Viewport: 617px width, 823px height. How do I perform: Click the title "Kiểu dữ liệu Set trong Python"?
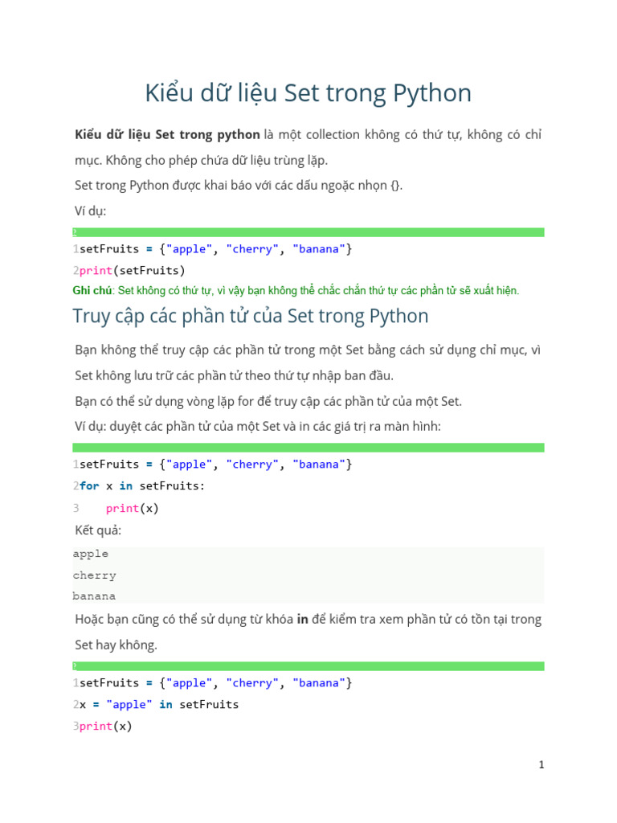(x=308, y=93)
